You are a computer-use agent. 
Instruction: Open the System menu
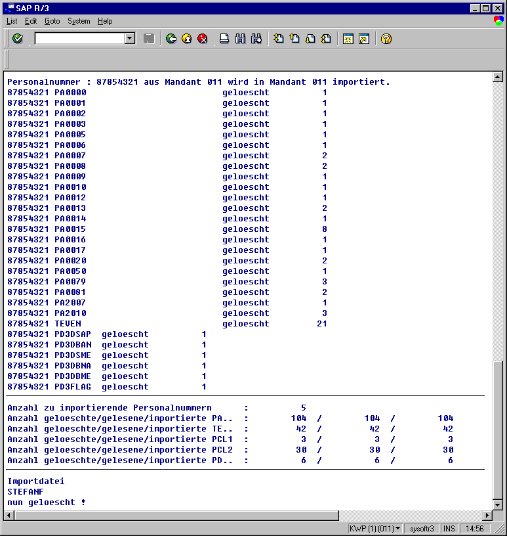(x=79, y=21)
